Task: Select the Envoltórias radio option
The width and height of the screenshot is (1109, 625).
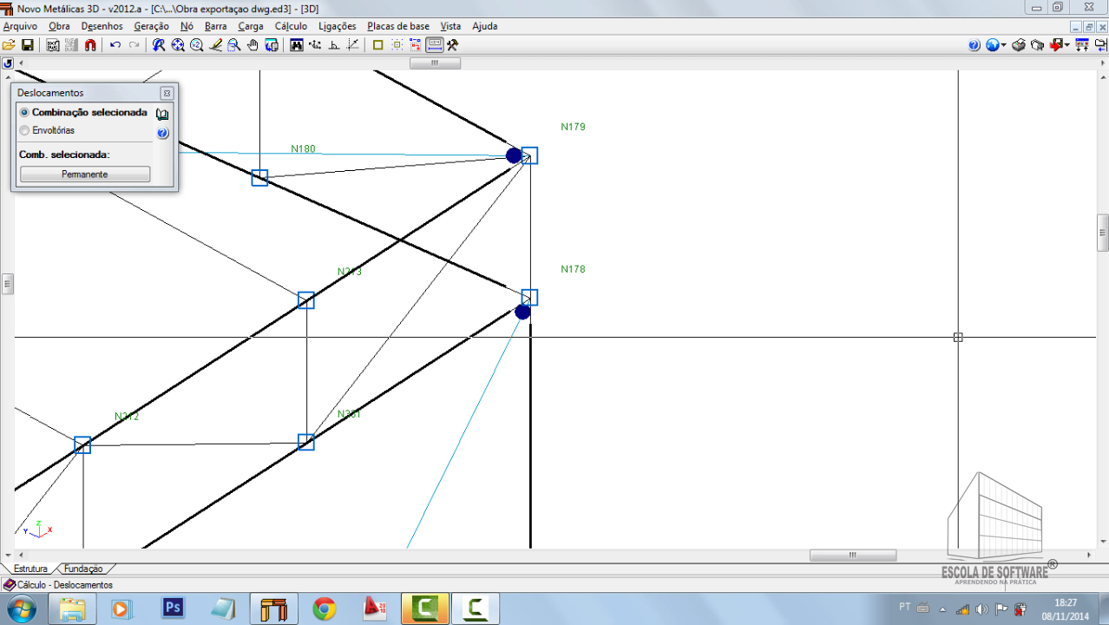Action: pyautogui.click(x=24, y=130)
